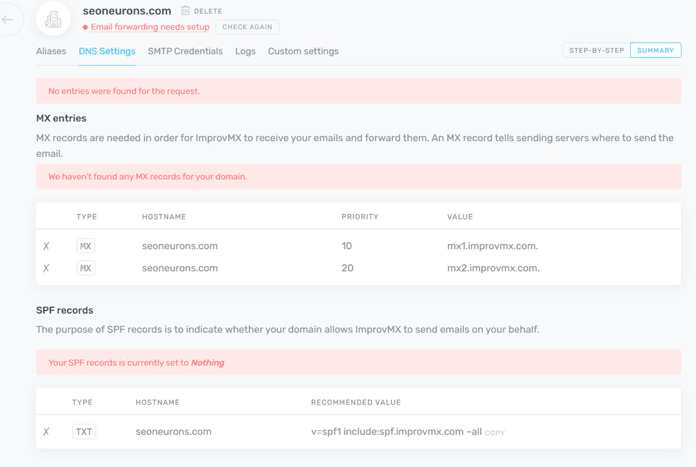Click the seoneurons.com domain title
The width and height of the screenshot is (696, 467).
(127, 11)
